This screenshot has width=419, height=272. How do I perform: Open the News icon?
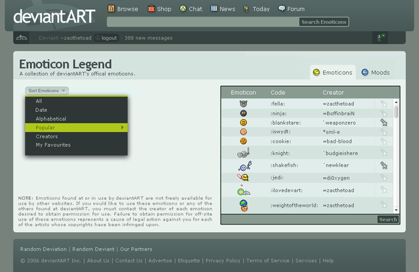(214, 9)
